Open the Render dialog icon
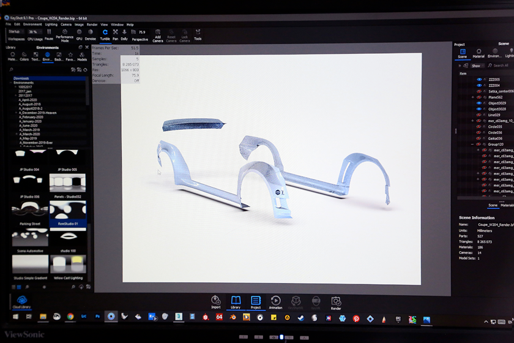514x343 pixels. (x=336, y=301)
